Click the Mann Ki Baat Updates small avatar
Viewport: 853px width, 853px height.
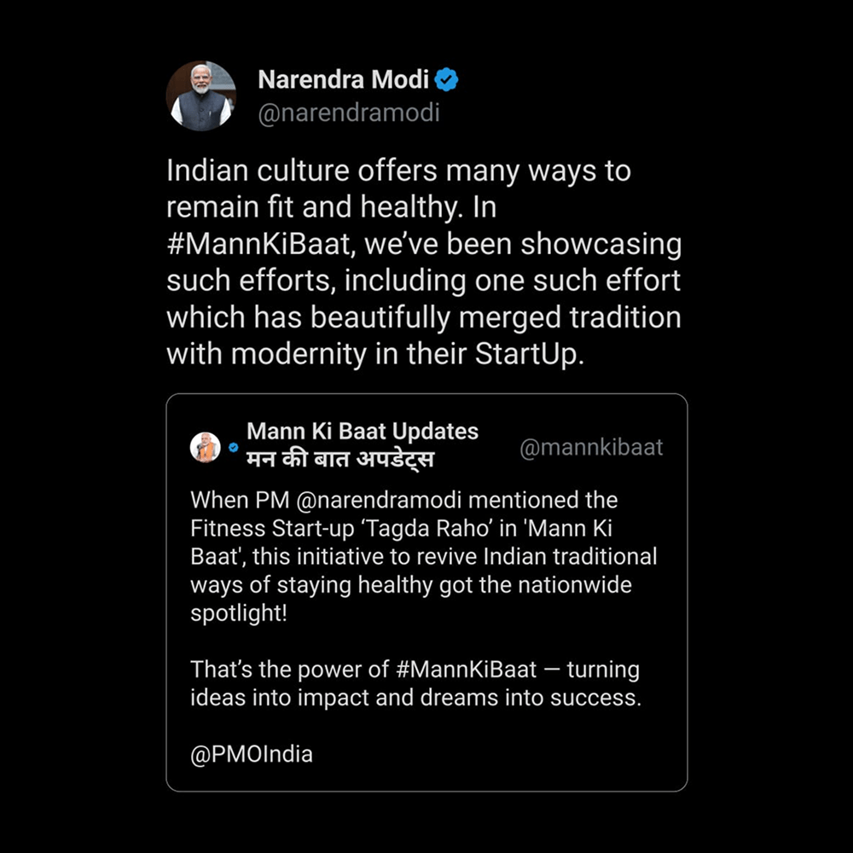205,446
